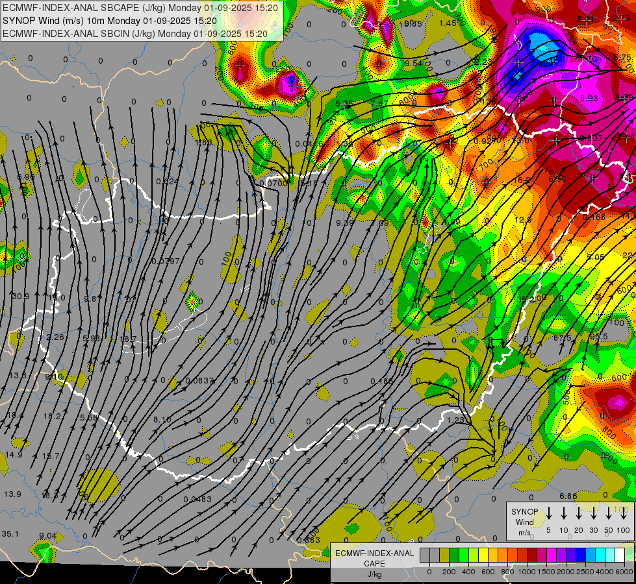Click the 5 m/s wind arrow in the legend
The width and height of the screenshot is (636, 584).
point(549,513)
